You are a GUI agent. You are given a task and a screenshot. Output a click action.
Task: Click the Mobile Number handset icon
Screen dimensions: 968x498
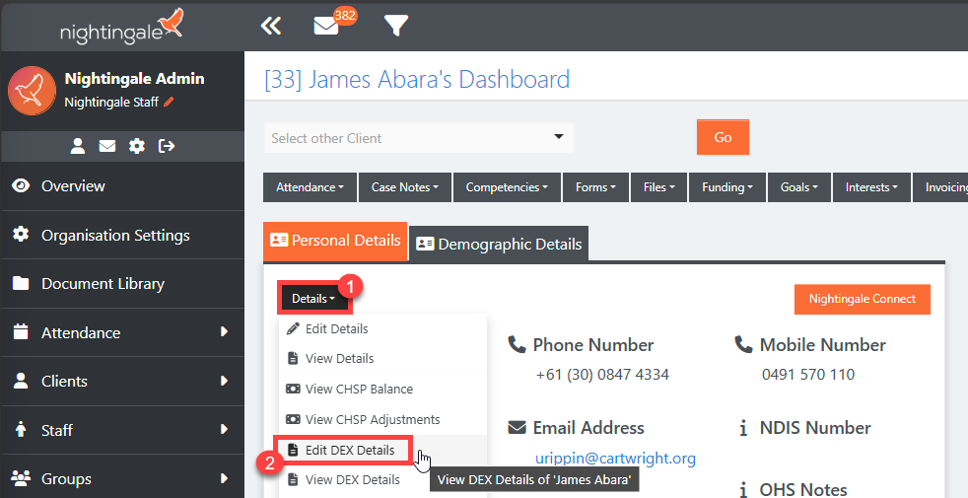(x=743, y=345)
